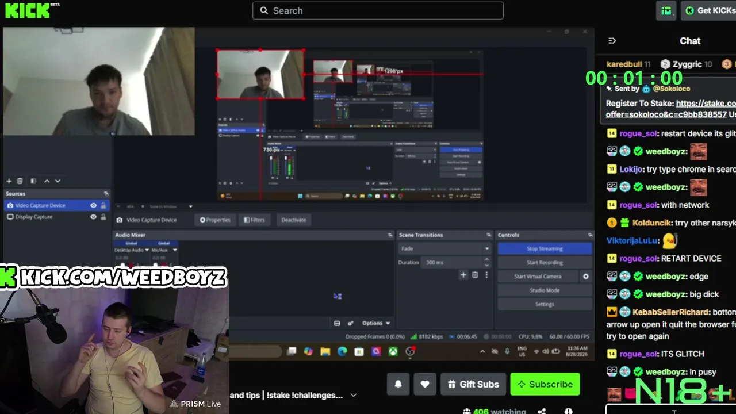Pop out the Scene Transitions dock
Screen dimensions: 736x414
point(489,235)
